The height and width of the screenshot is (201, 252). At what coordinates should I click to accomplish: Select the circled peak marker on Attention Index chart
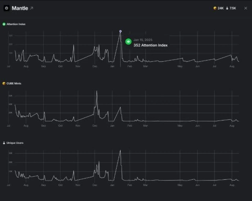(x=120, y=31)
